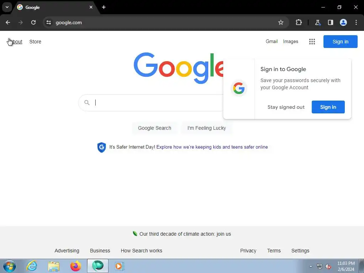
Task: Toggle the side panel icon
Action: tap(331, 22)
